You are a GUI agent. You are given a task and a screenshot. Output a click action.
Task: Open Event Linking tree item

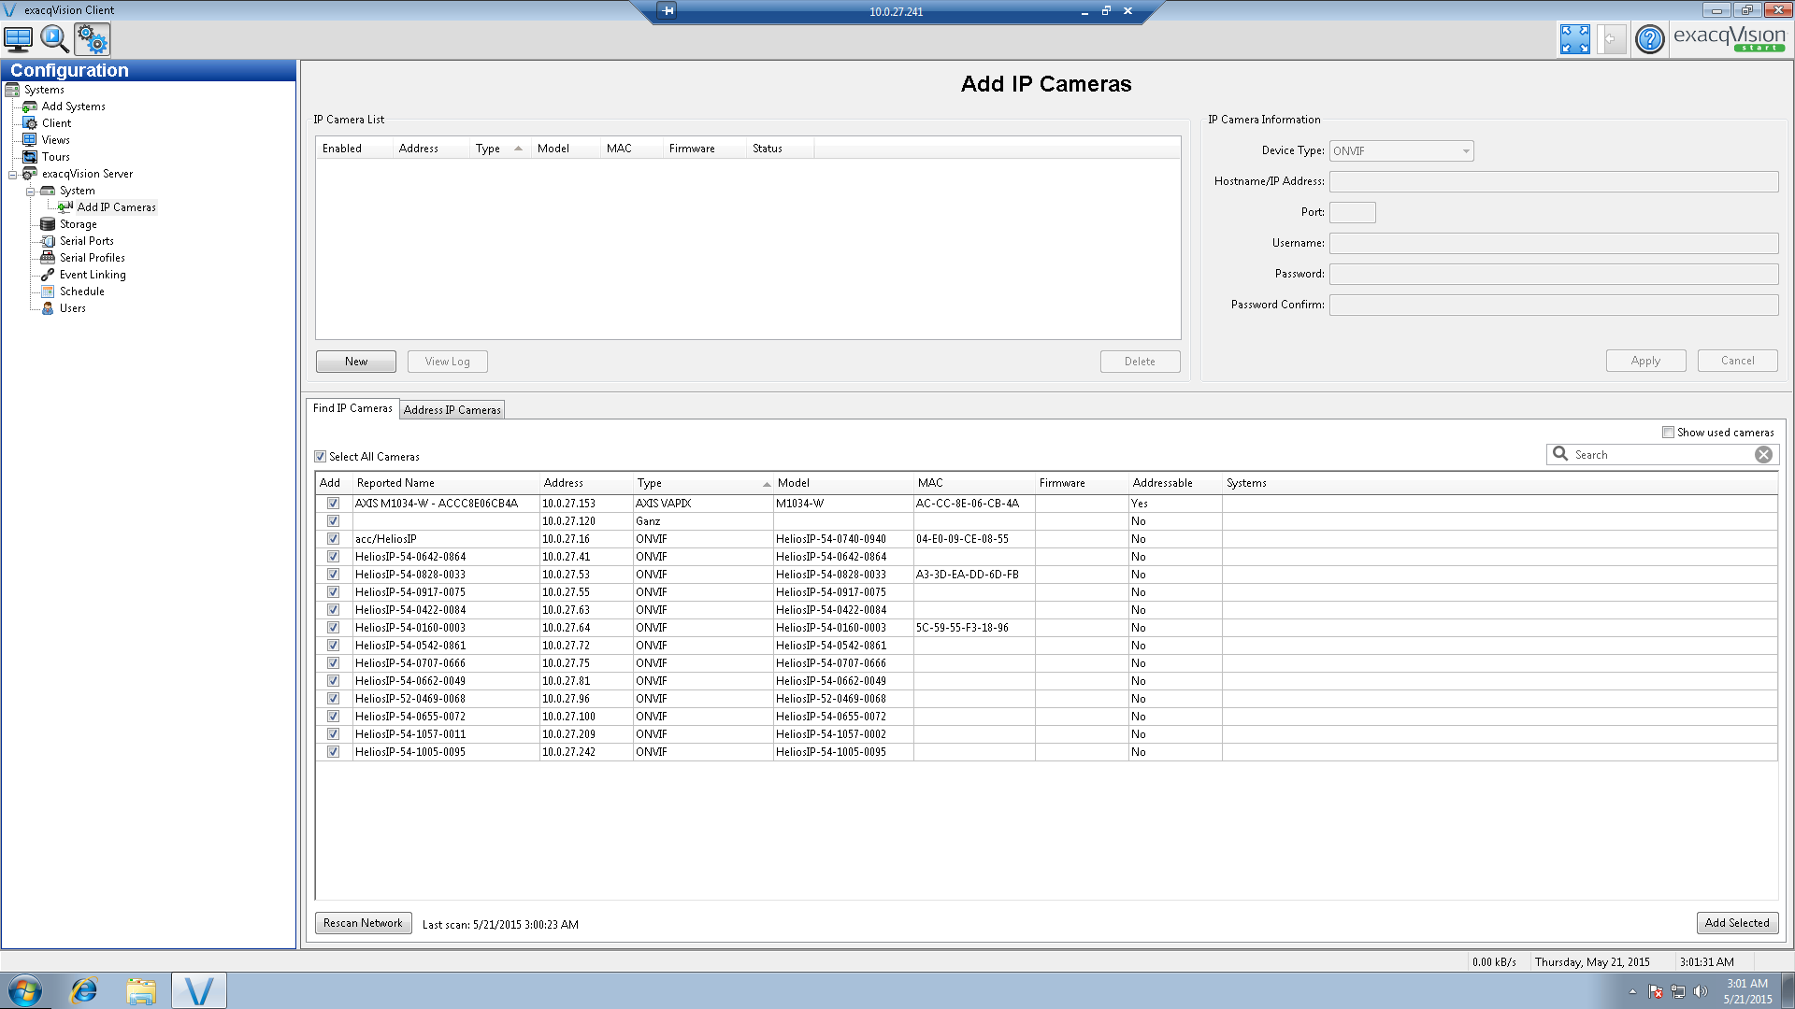click(93, 275)
